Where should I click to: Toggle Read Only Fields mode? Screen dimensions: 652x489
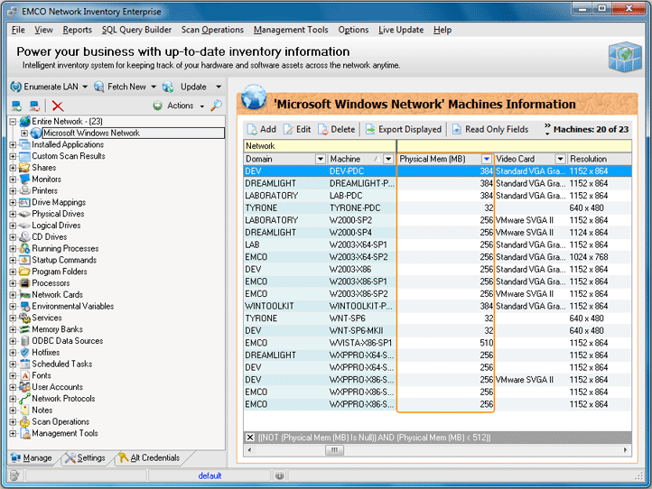[489, 129]
